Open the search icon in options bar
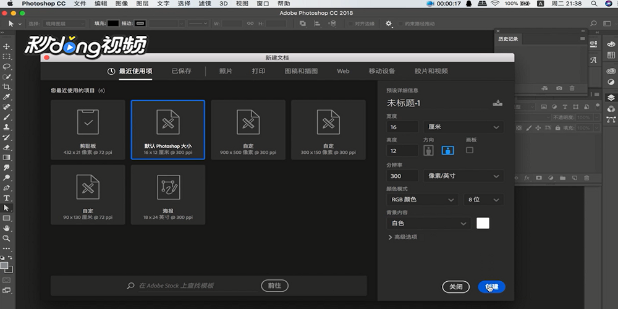Viewport: 618px width, 309px height. click(x=593, y=23)
